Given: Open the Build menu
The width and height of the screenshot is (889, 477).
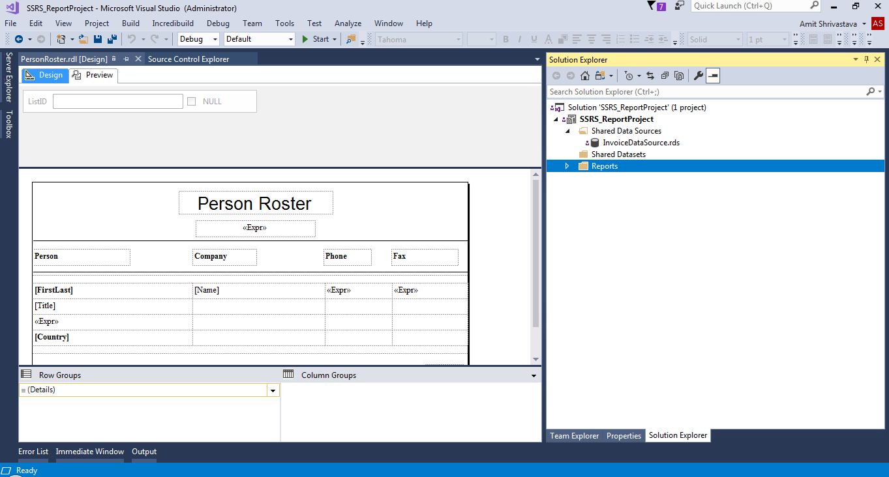Looking at the screenshot, I should (x=130, y=23).
